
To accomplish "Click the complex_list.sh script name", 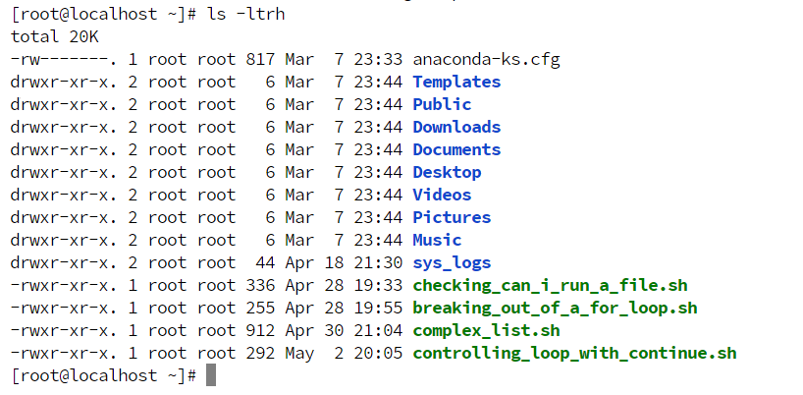I will 487,331.
